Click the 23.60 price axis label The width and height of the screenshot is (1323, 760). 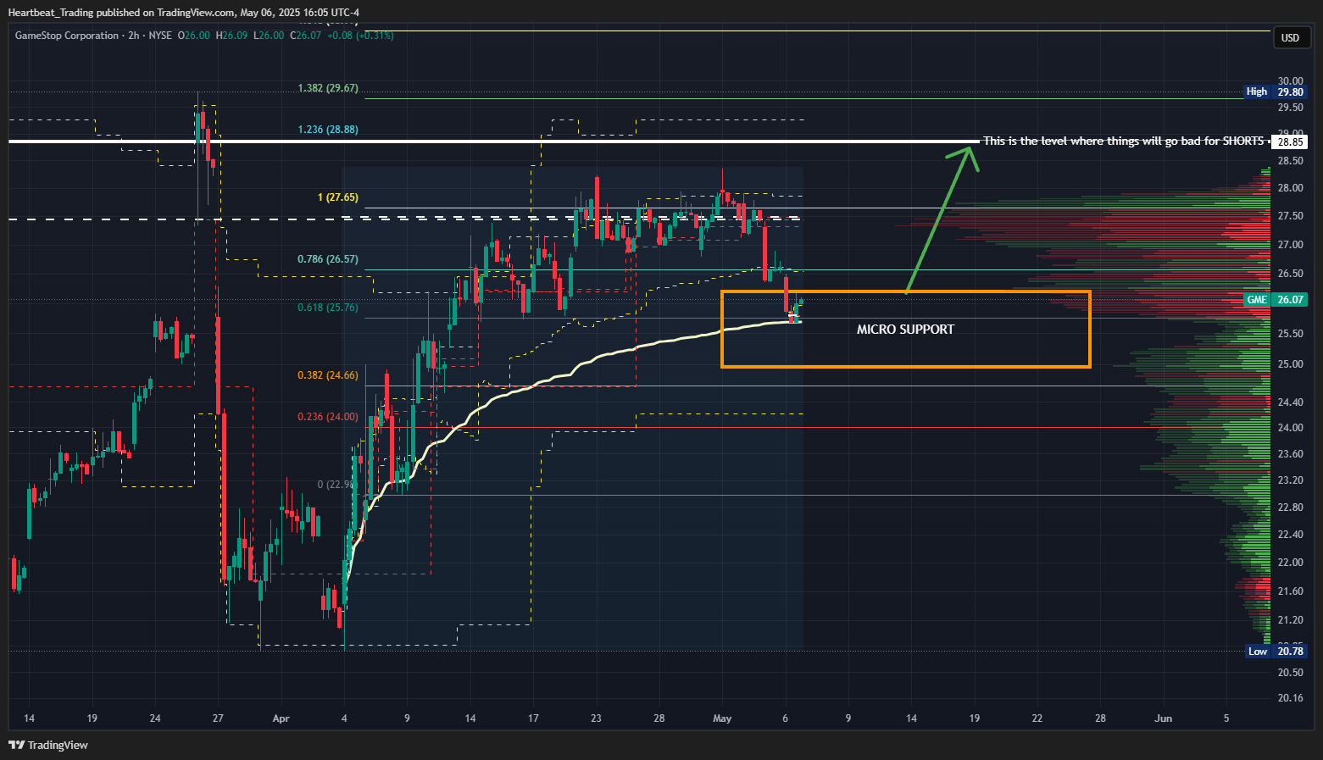pos(1290,454)
